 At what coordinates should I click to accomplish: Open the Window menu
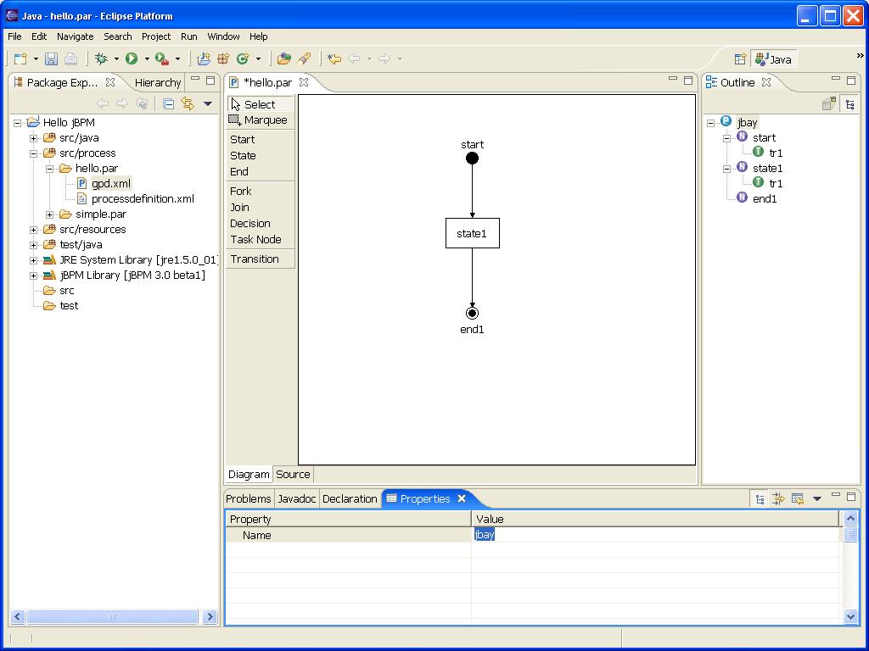223,36
